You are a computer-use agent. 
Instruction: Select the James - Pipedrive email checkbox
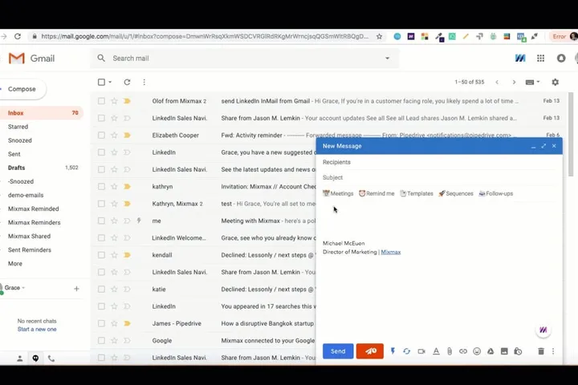point(101,323)
